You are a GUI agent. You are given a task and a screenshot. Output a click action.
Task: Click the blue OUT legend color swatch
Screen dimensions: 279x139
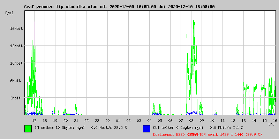click(x=146, y=129)
